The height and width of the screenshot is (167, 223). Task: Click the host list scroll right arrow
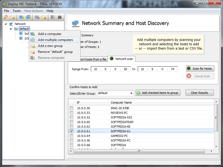[x=212, y=151]
